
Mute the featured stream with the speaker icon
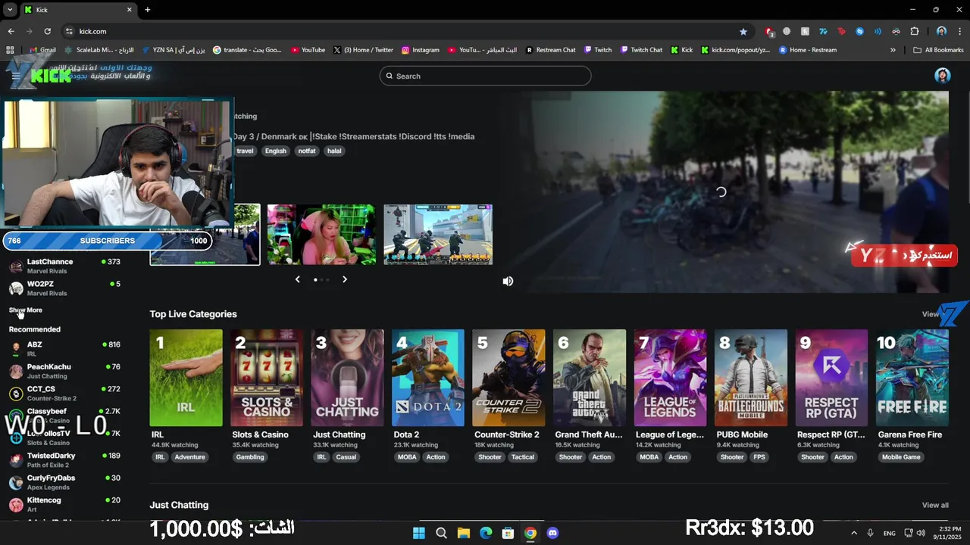click(508, 281)
